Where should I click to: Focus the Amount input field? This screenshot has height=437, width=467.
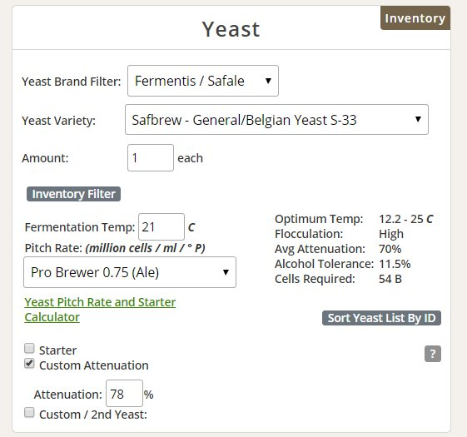151,158
